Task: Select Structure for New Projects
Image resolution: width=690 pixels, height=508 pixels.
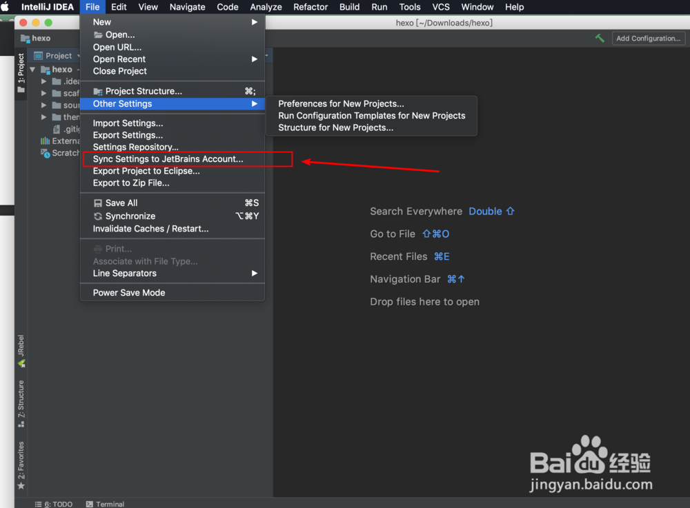Action: click(x=371, y=128)
